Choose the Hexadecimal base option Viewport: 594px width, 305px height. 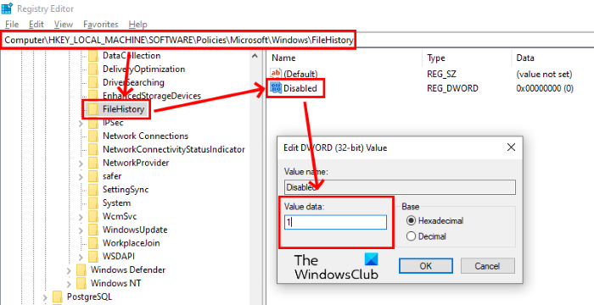[x=411, y=220]
